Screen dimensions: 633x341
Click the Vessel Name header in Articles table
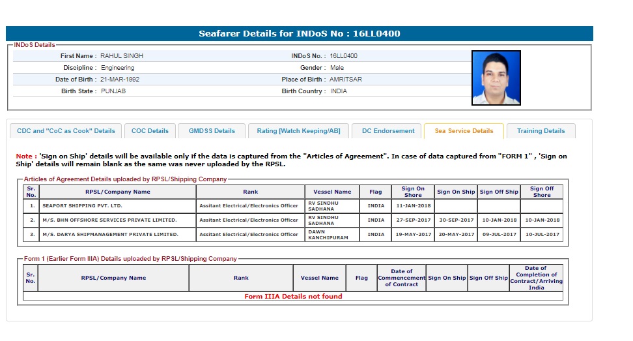coord(332,192)
